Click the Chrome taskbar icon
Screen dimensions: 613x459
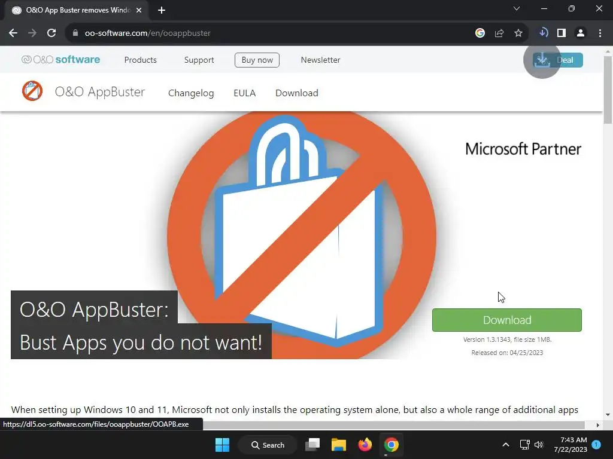pyautogui.click(x=391, y=445)
